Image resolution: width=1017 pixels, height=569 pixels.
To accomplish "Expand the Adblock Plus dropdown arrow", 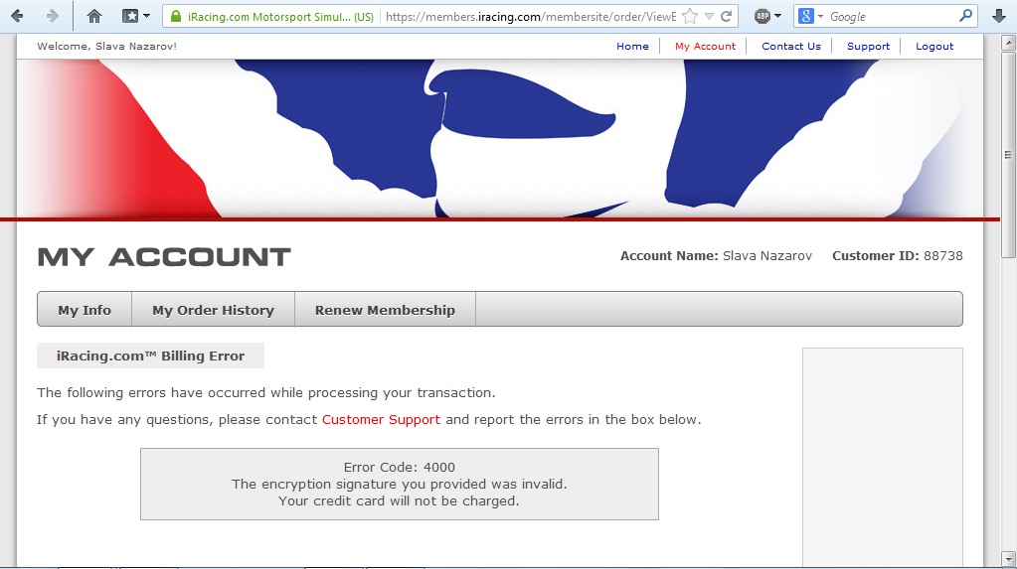I will click(777, 17).
